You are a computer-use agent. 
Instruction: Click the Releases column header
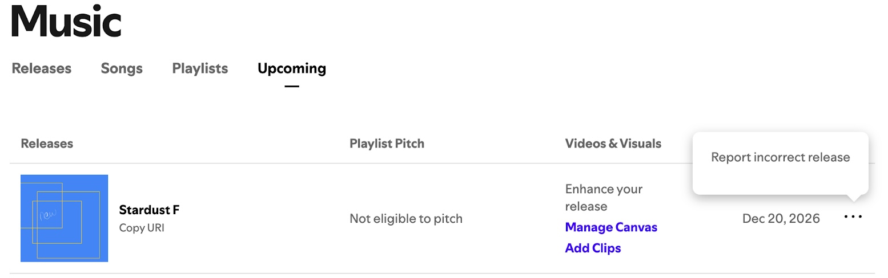point(47,144)
